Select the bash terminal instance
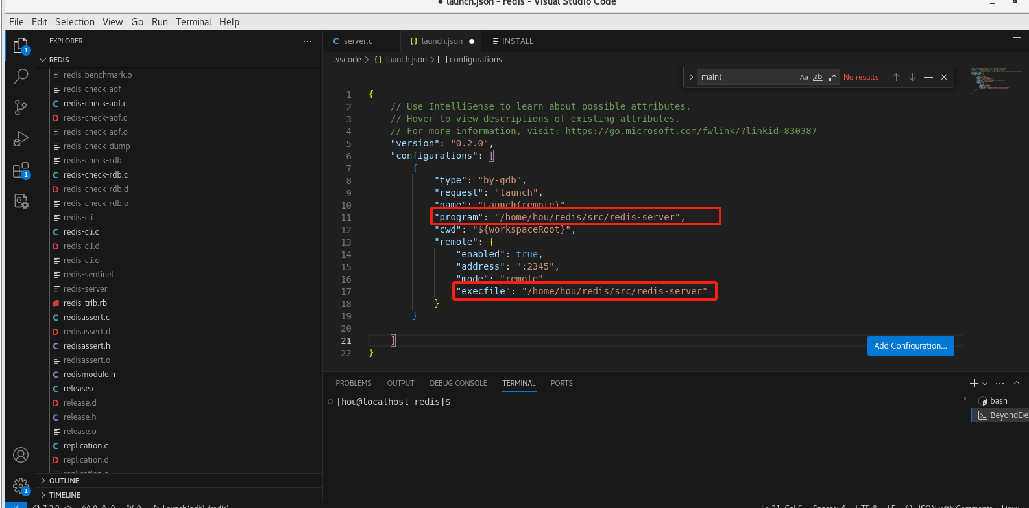 pos(1000,401)
